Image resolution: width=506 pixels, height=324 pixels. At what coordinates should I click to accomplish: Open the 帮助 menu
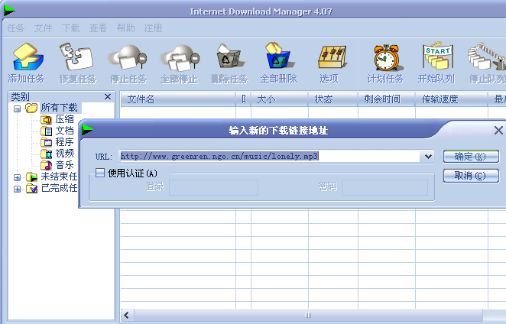125,28
